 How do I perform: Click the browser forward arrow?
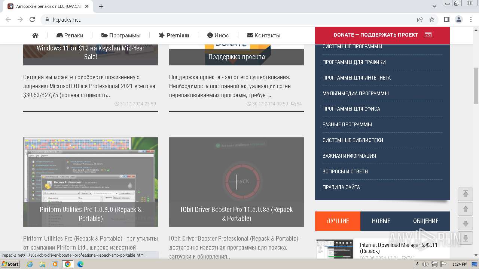coord(20,19)
